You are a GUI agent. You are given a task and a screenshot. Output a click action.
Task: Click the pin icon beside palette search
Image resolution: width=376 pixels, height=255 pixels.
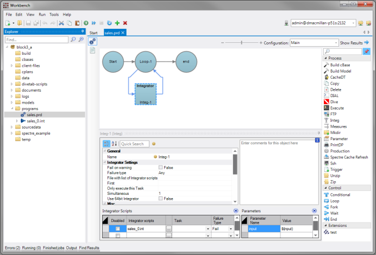click(x=367, y=51)
